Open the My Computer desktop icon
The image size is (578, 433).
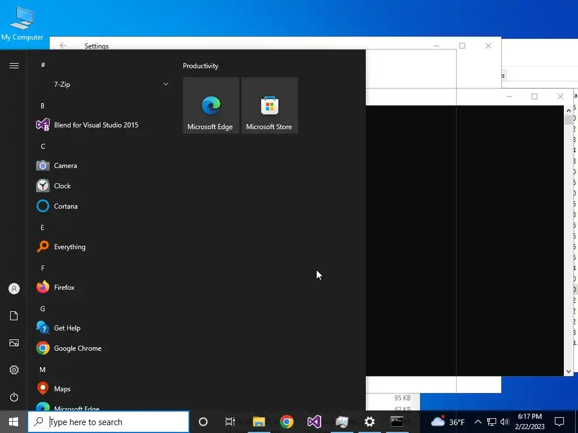[x=22, y=23]
